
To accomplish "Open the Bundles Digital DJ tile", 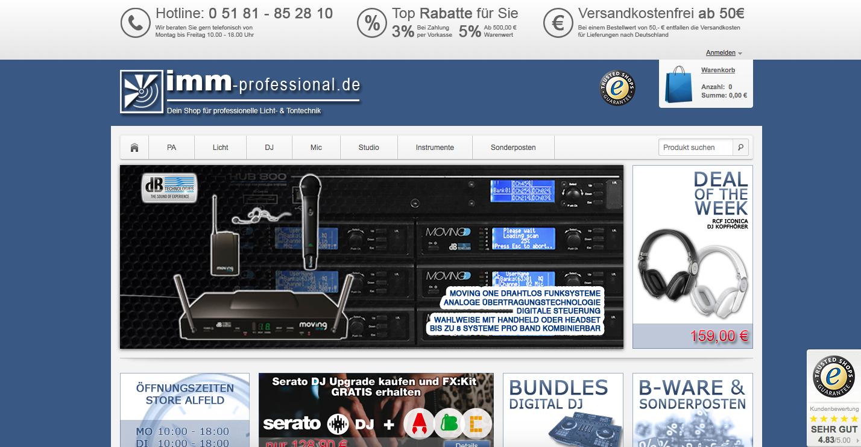I will [x=563, y=410].
